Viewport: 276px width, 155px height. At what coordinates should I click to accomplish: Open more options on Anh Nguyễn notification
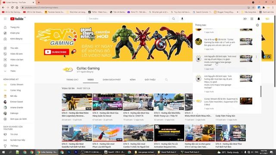pos(256,57)
